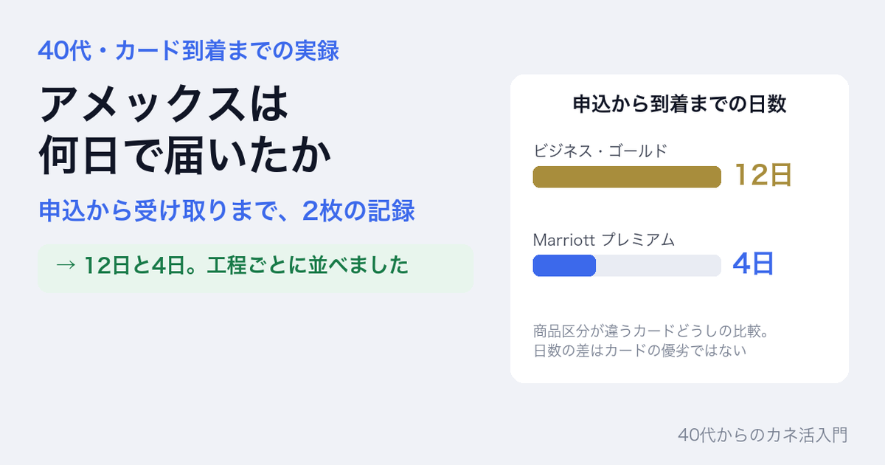Click the green banner 12日と4日。工程ごとに並べました
Viewport: 885px width, 465px height.
[x=255, y=268]
